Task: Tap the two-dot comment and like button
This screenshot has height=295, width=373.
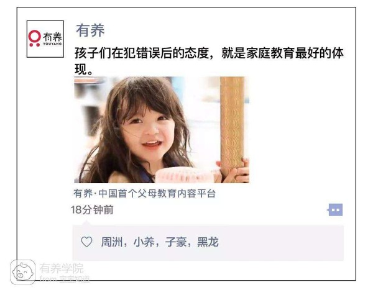Action: pos(335,210)
